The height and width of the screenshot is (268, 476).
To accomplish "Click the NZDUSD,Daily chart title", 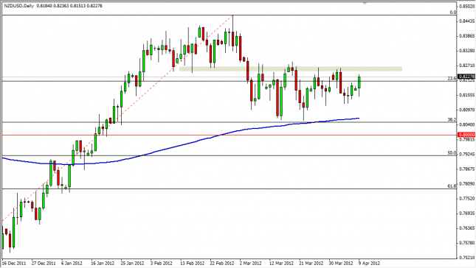I will [19, 6].
